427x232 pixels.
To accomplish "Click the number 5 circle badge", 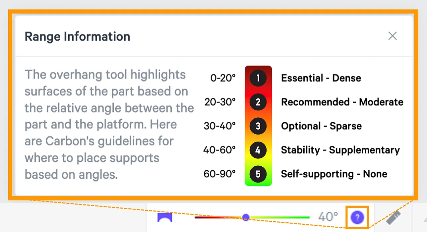I will (x=258, y=174).
